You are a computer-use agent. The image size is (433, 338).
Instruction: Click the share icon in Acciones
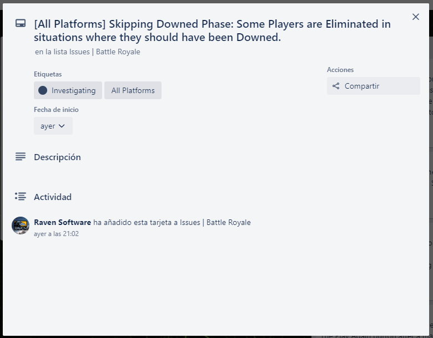pyautogui.click(x=336, y=86)
